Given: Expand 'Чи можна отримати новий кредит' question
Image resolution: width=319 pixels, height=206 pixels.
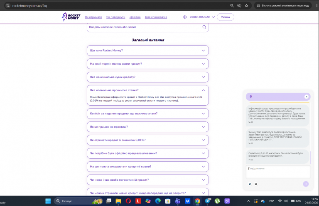Looking at the screenshot, I should click(148, 192).
